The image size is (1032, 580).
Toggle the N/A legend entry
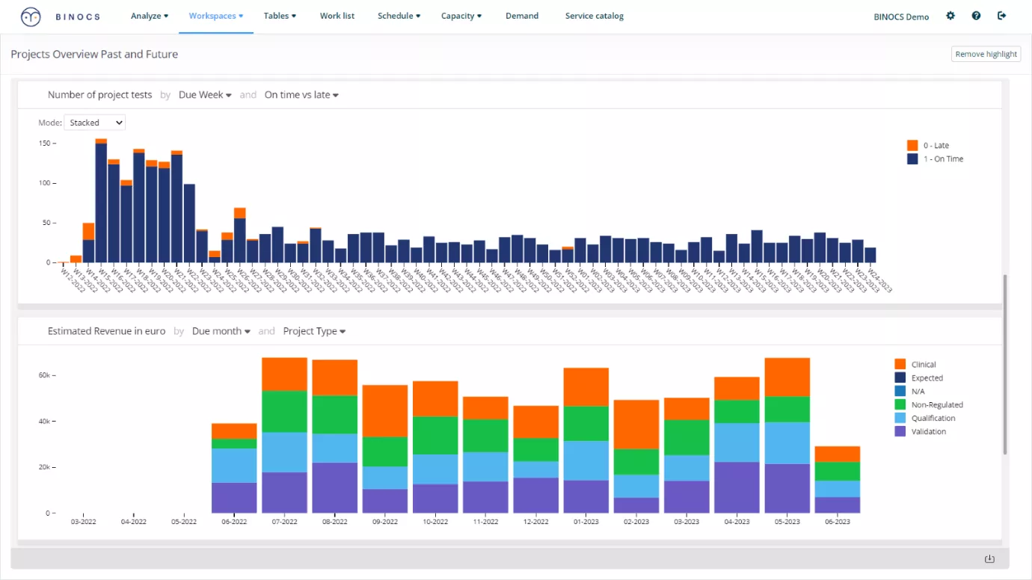909,391
